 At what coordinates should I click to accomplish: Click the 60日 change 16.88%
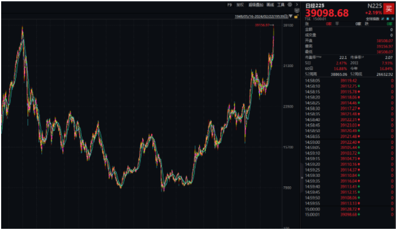(340, 69)
